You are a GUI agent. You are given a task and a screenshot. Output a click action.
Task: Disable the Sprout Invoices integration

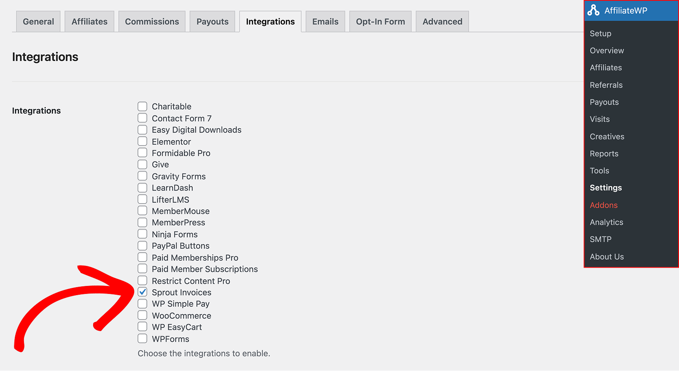click(143, 292)
